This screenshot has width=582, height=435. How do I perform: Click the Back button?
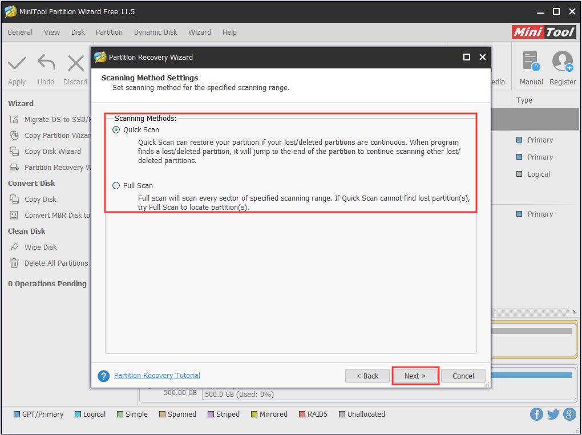[x=367, y=376]
